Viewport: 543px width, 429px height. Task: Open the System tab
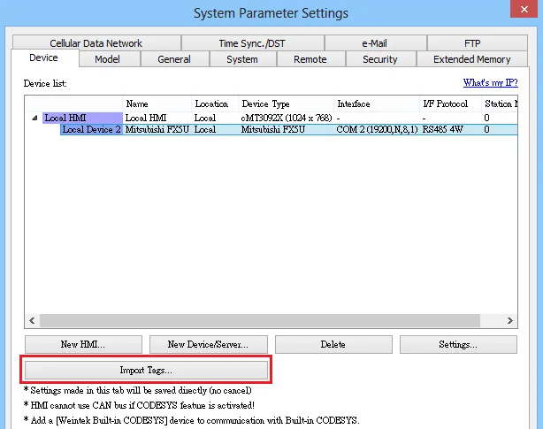[242, 59]
